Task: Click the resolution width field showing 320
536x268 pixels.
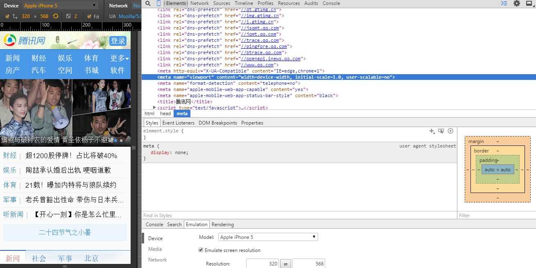Action: pyautogui.click(x=262, y=264)
